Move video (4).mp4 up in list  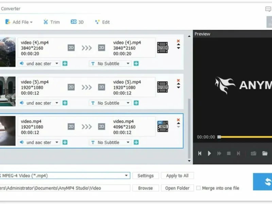point(178,45)
